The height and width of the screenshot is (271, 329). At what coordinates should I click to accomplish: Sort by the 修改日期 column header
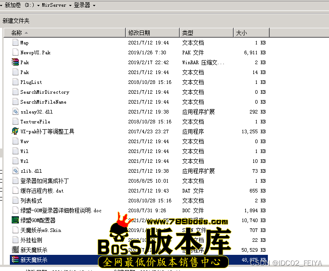click(x=139, y=33)
